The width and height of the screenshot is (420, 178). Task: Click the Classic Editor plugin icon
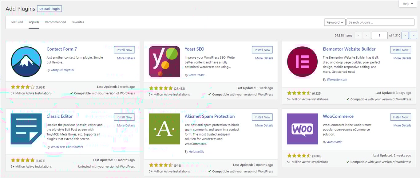pyautogui.click(x=26, y=129)
